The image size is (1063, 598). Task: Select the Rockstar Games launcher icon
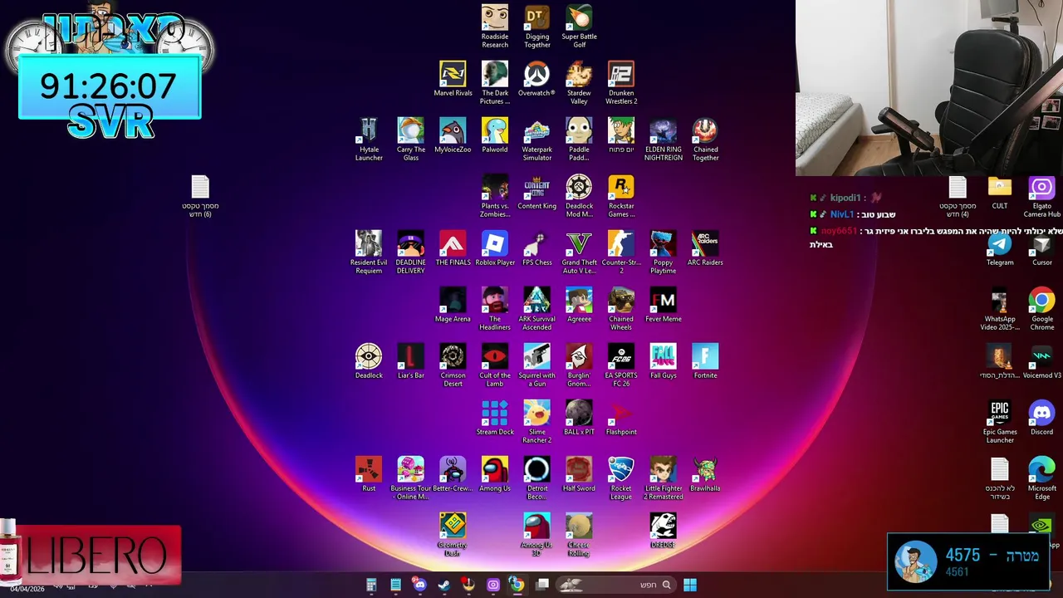(621, 196)
